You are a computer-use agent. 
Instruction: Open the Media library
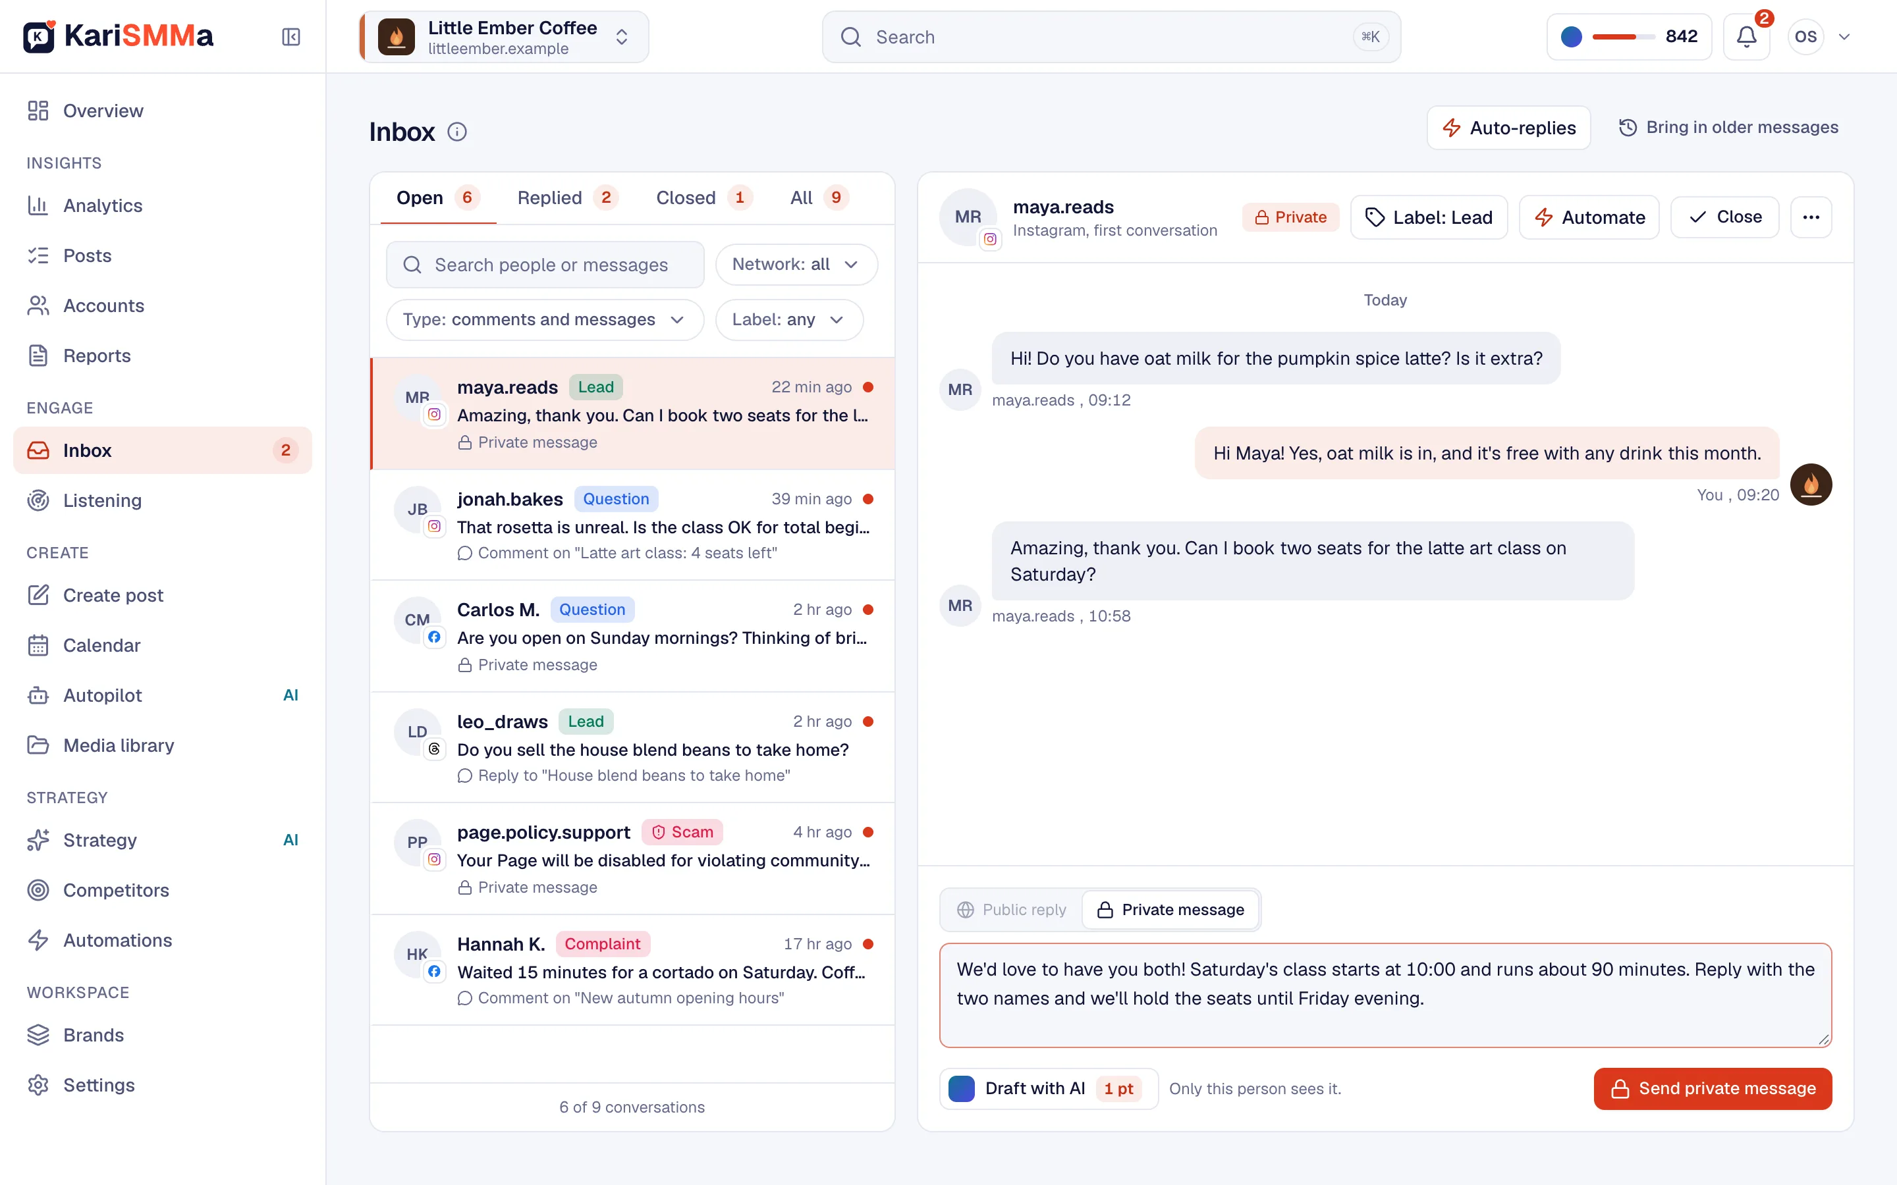(162, 745)
